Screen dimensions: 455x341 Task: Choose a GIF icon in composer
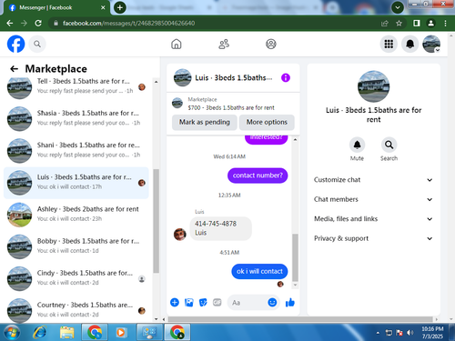(217, 303)
